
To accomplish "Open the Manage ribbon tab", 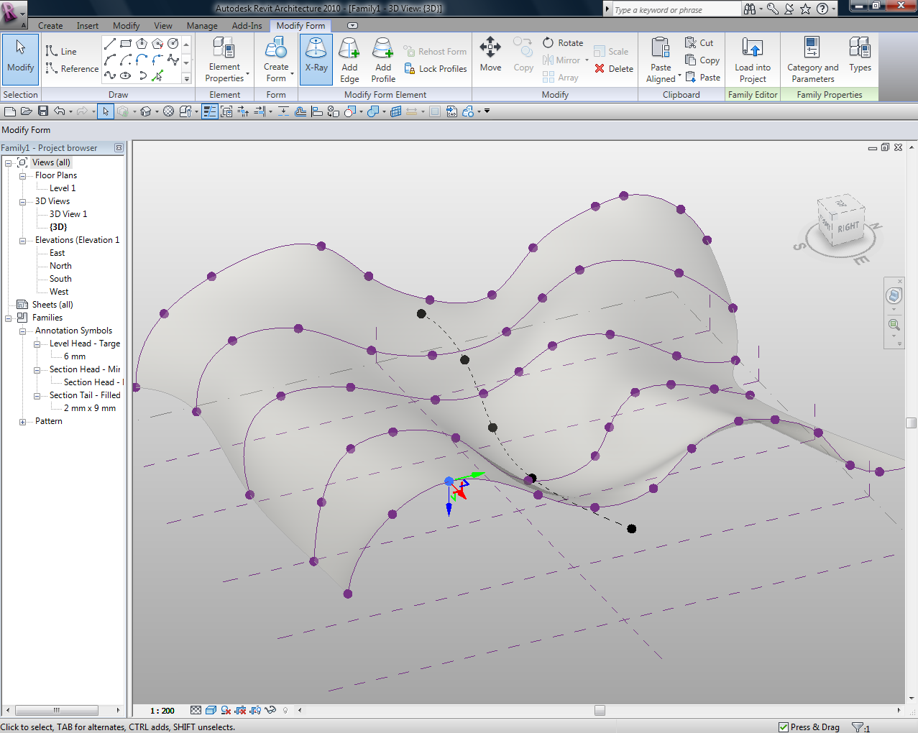I will [x=202, y=26].
